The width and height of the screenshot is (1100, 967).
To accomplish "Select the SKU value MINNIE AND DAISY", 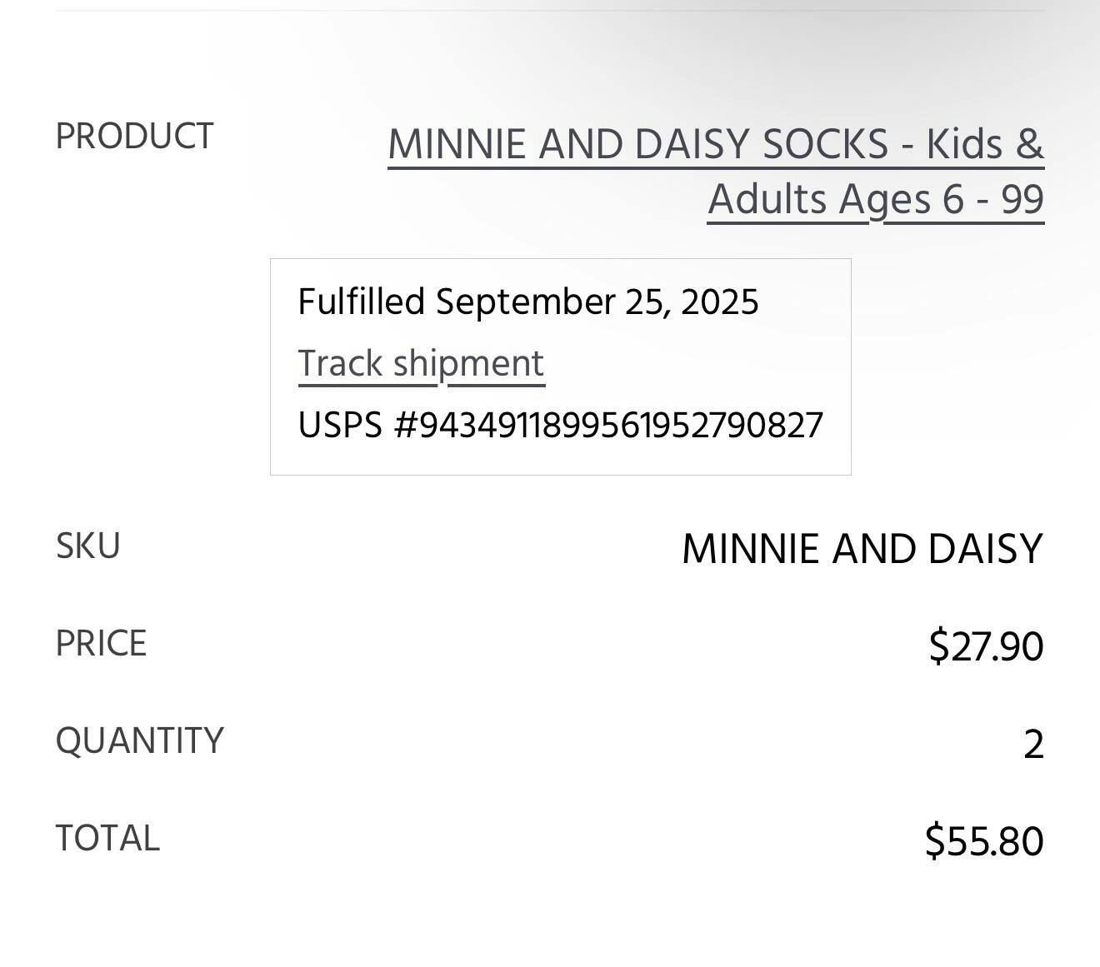I will 862,550.
